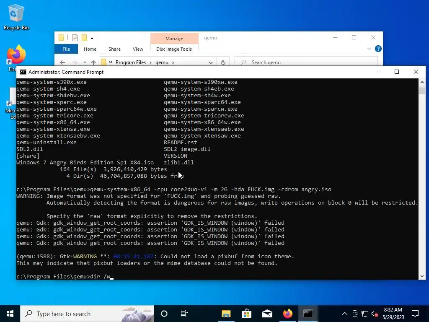Open the Recycle Bin desktop icon
This screenshot has height=322, width=429.
(x=16, y=17)
